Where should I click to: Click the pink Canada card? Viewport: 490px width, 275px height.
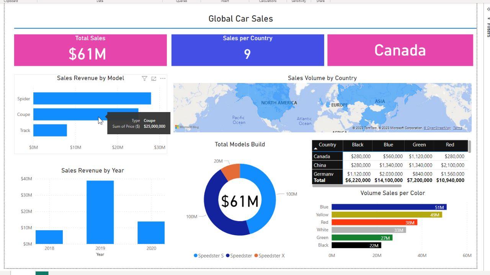400,50
